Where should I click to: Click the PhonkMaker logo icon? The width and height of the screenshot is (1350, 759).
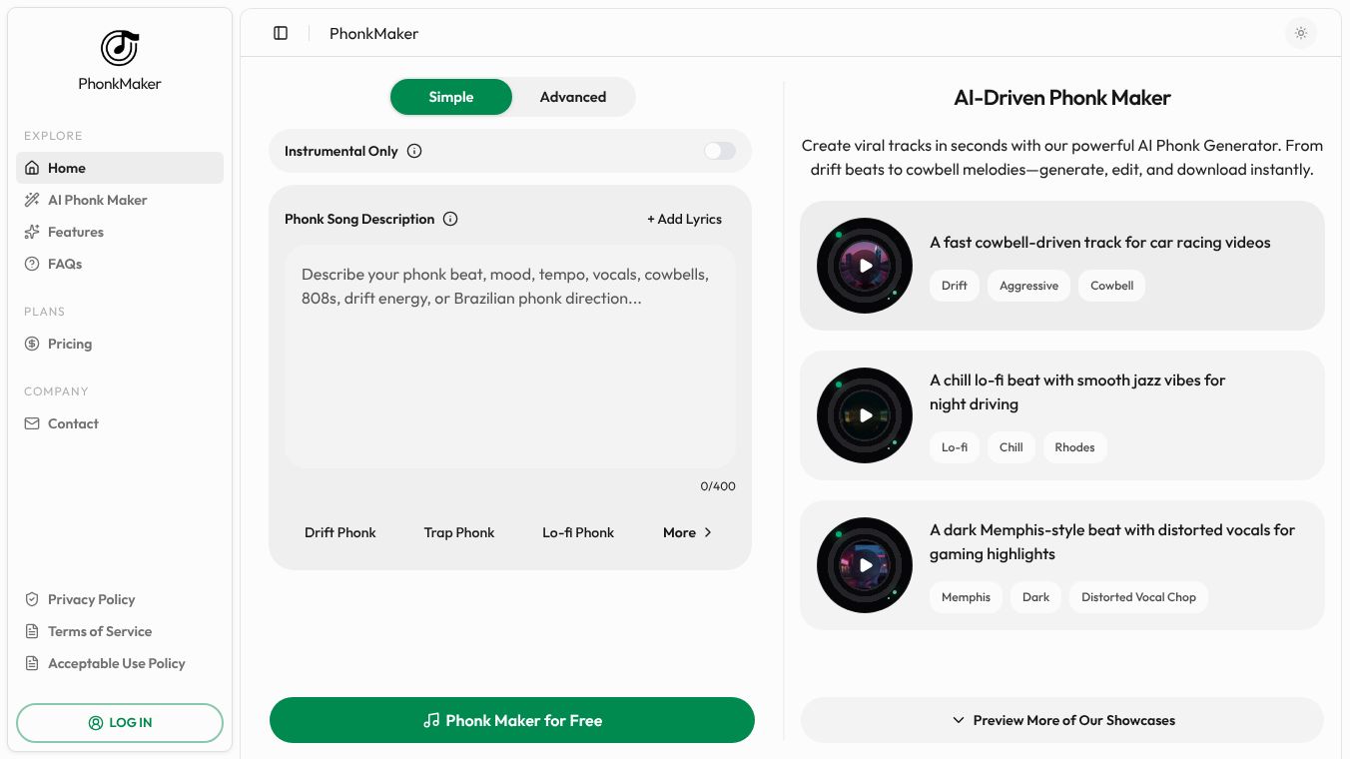tap(120, 48)
